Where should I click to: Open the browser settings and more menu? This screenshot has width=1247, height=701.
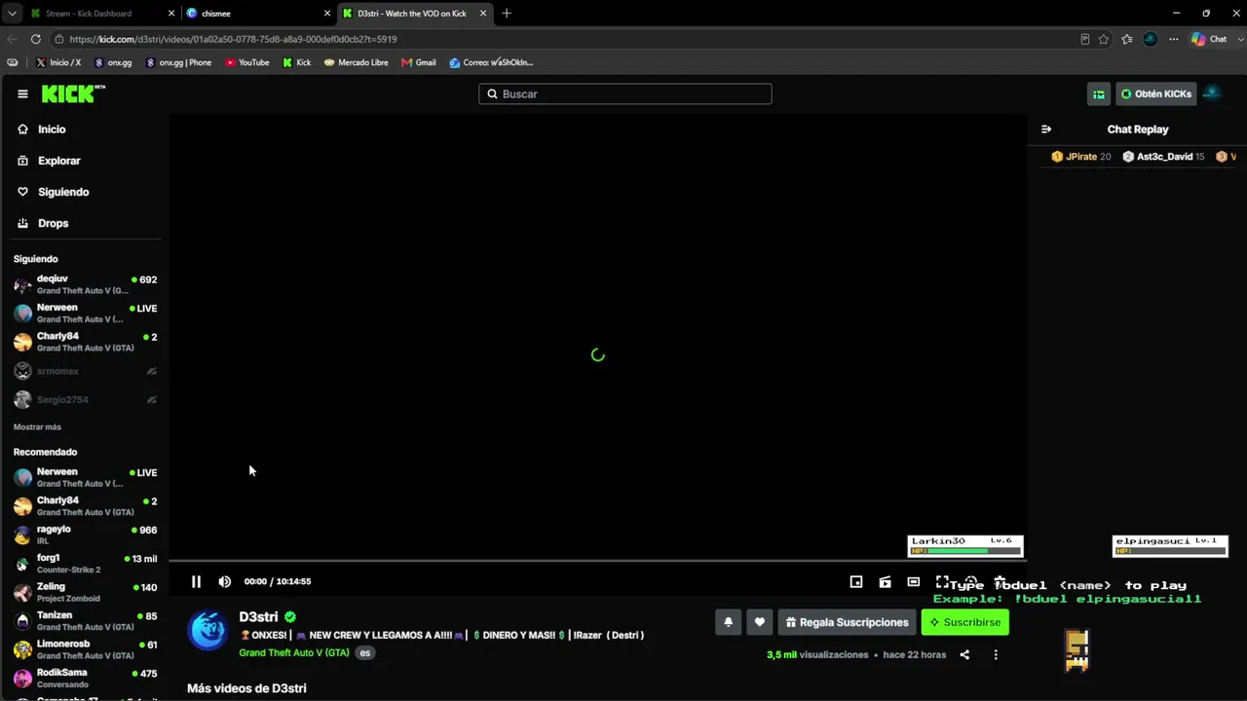[x=1174, y=39]
